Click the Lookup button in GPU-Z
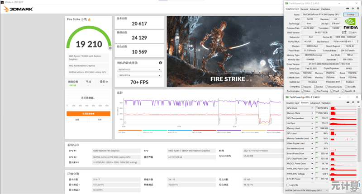Image resolution: width=362 pixels, height=194 pixels. [x=350, y=14]
